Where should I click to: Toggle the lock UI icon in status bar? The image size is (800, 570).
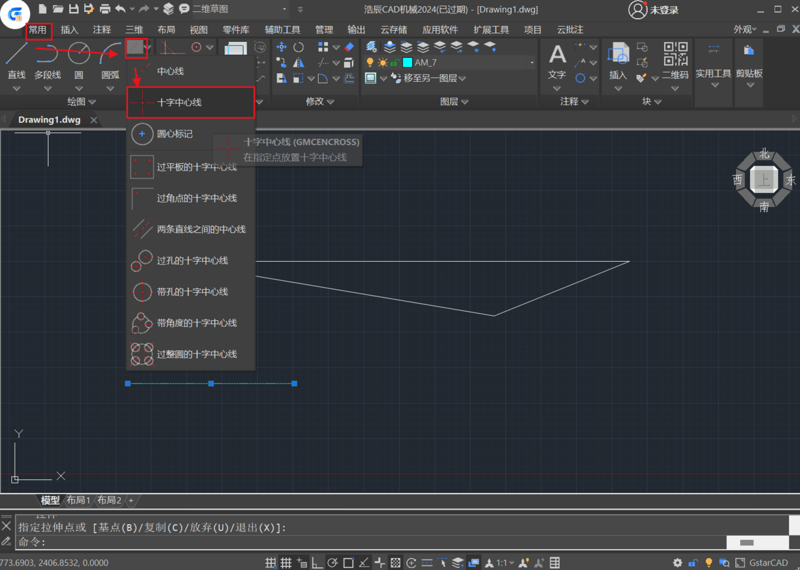(693, 563)
